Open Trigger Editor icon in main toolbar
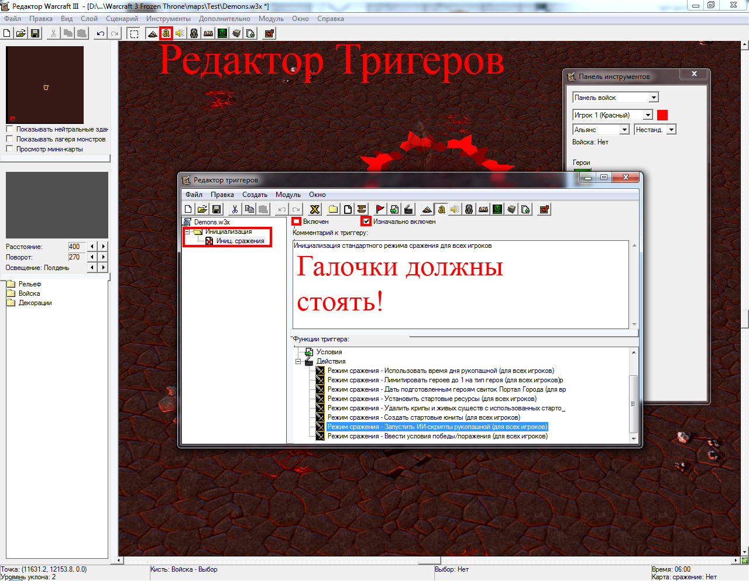The image size is (749, 581). (x=166, y=33)
